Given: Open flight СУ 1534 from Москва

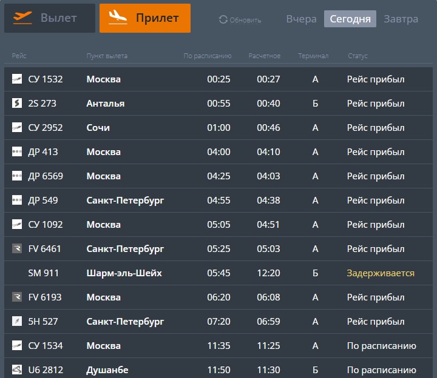Looking at the screenshot, I should click(x=218, y=345).
